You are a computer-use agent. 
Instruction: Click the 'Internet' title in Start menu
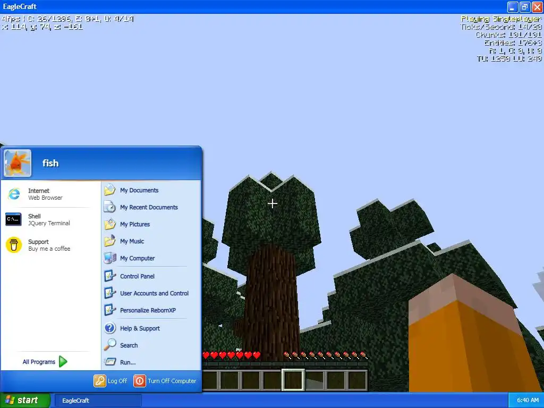[x=38, y=191]
